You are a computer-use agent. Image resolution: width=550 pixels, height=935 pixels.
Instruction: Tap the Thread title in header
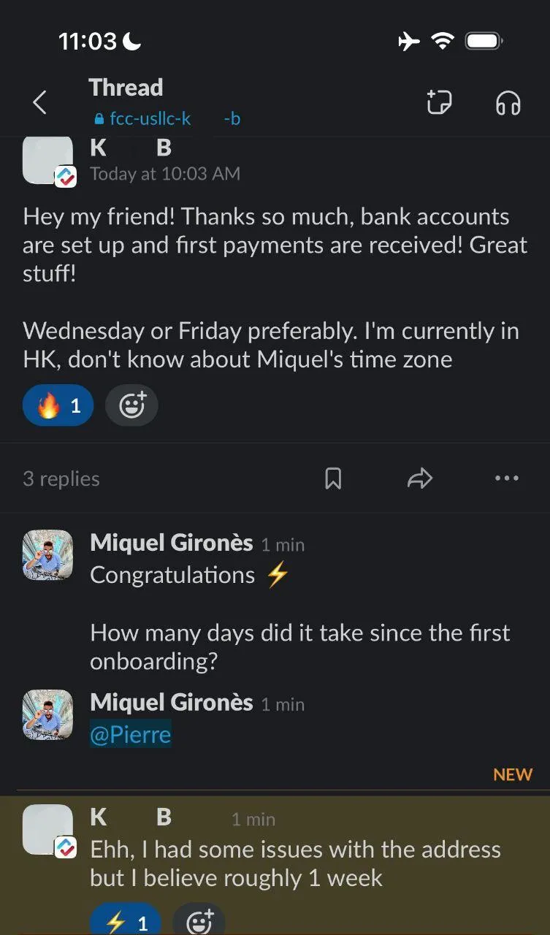click(126, 88)
